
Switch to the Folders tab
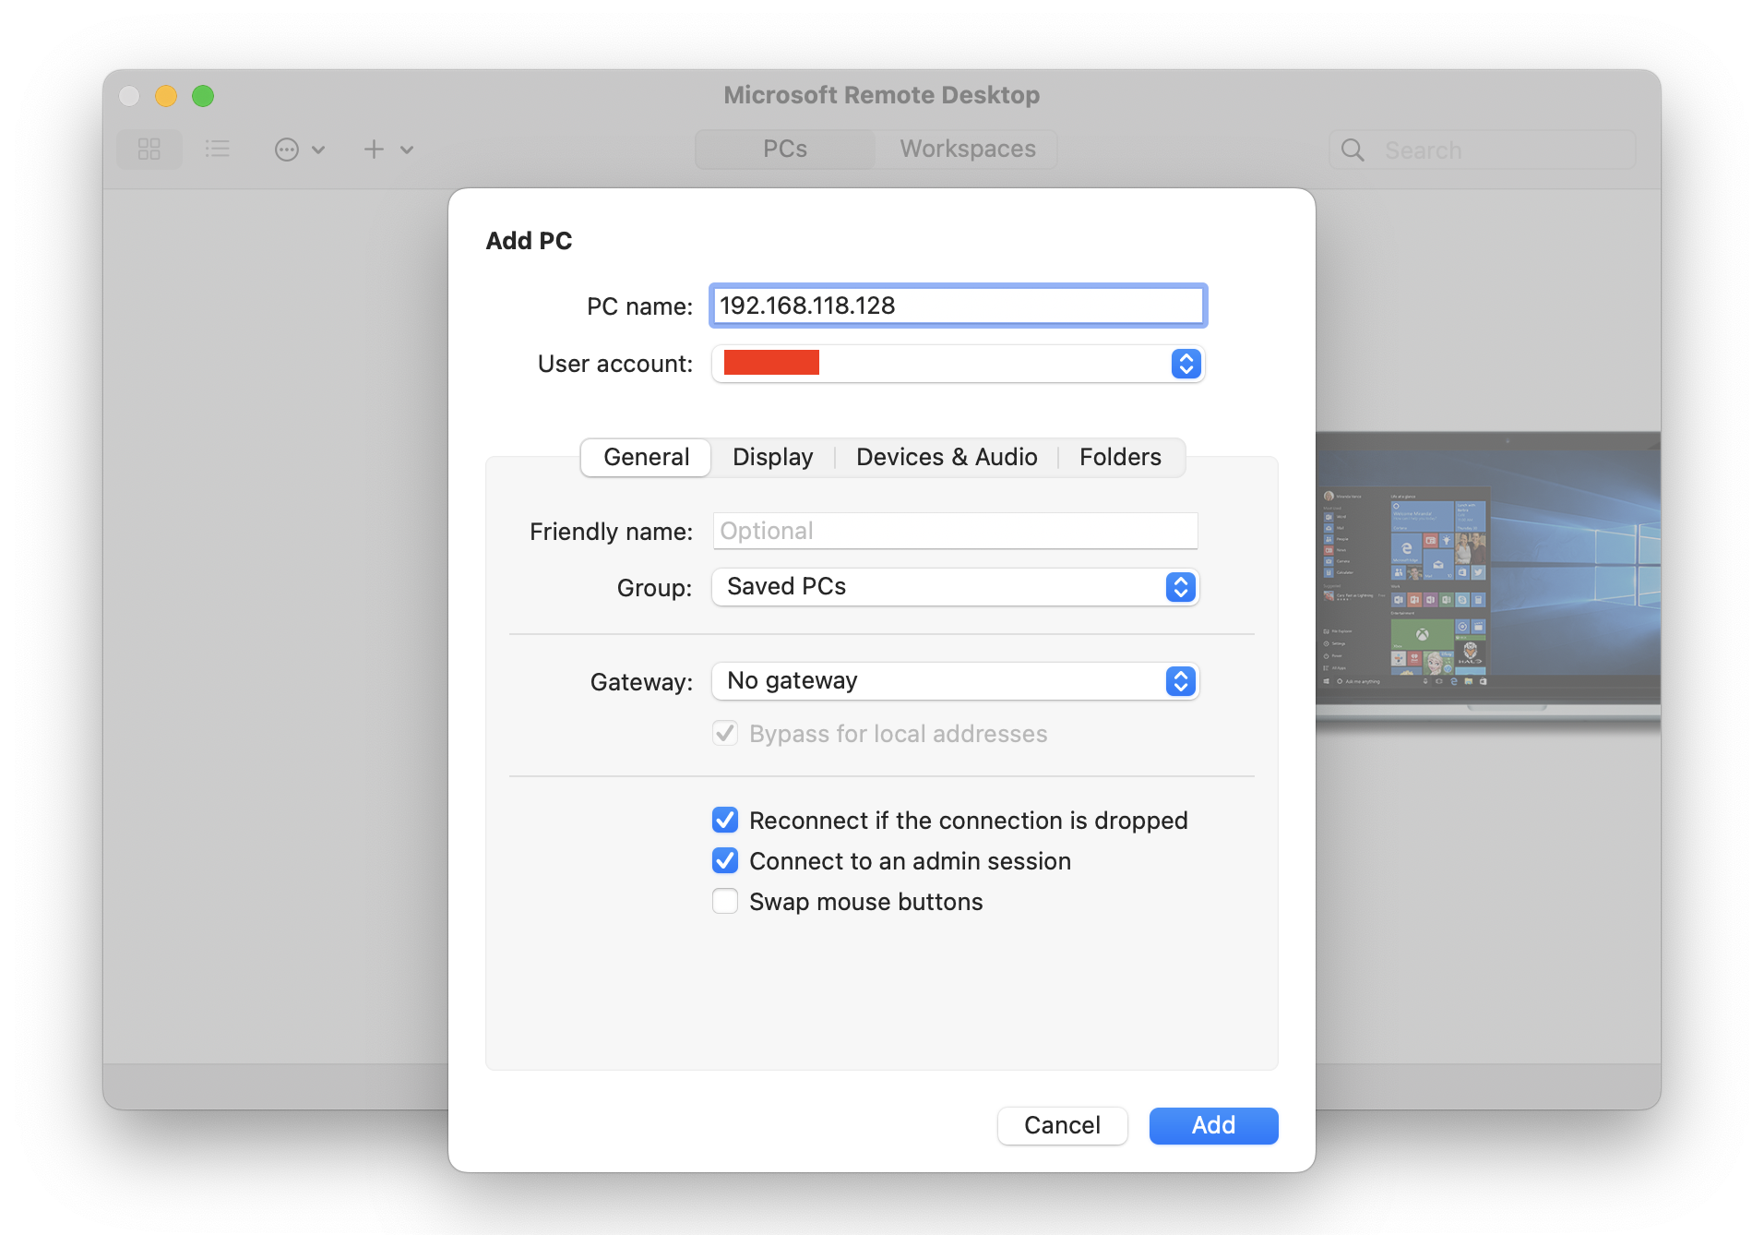click(1120, 457)
